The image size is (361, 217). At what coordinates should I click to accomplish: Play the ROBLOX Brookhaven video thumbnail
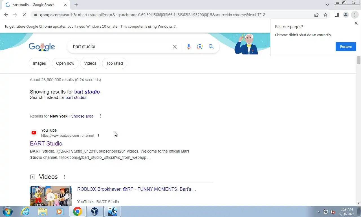[x=51, y=196]
